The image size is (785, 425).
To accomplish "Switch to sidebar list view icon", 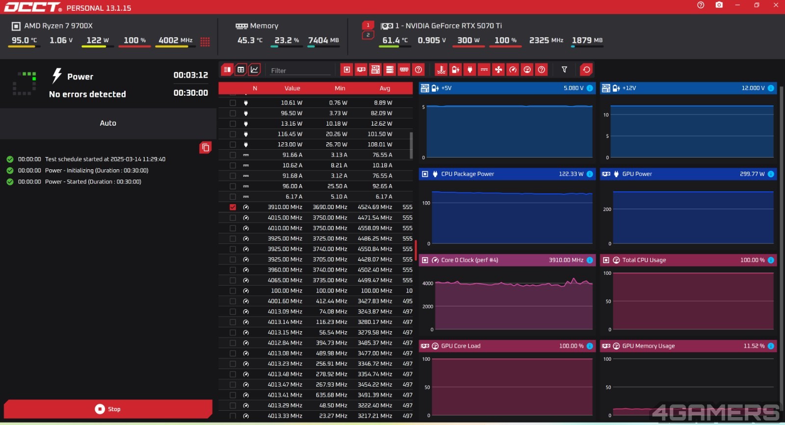I will [227, 70].
